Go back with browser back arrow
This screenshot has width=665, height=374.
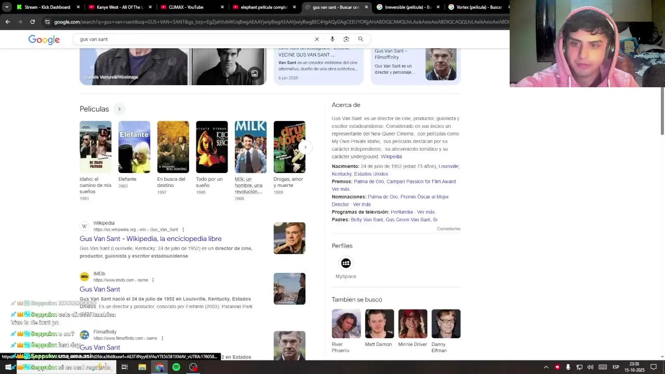click(7, 22)
